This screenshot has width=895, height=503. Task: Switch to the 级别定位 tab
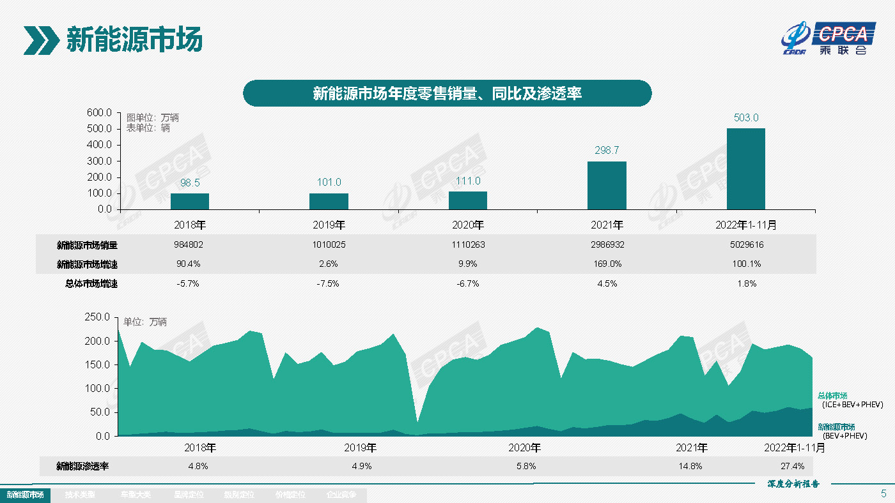(238, 495)
